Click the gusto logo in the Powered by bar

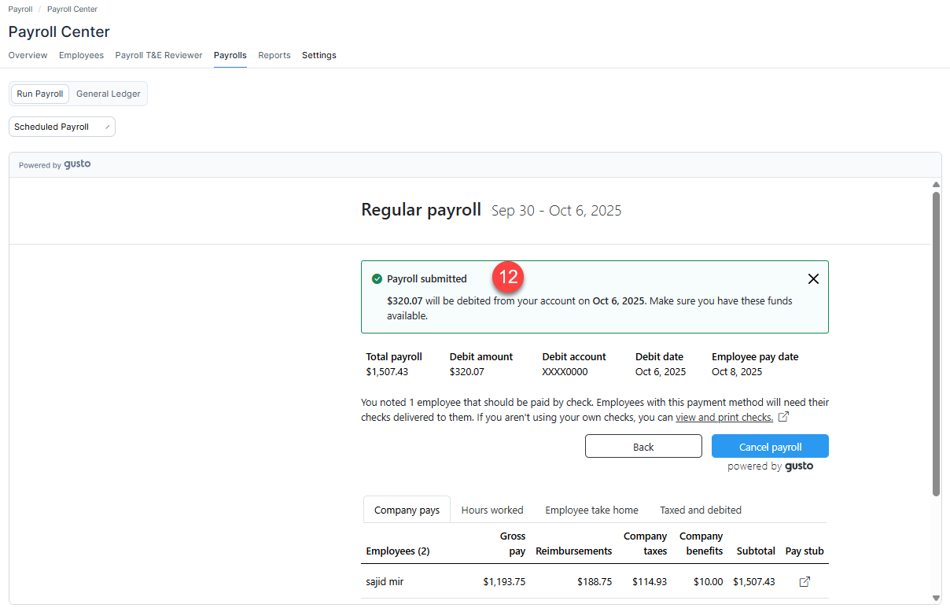click(x=77, y=164)
